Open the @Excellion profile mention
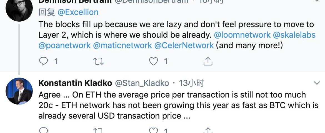Viewport: 325px width, 133px height. (78, 12)
